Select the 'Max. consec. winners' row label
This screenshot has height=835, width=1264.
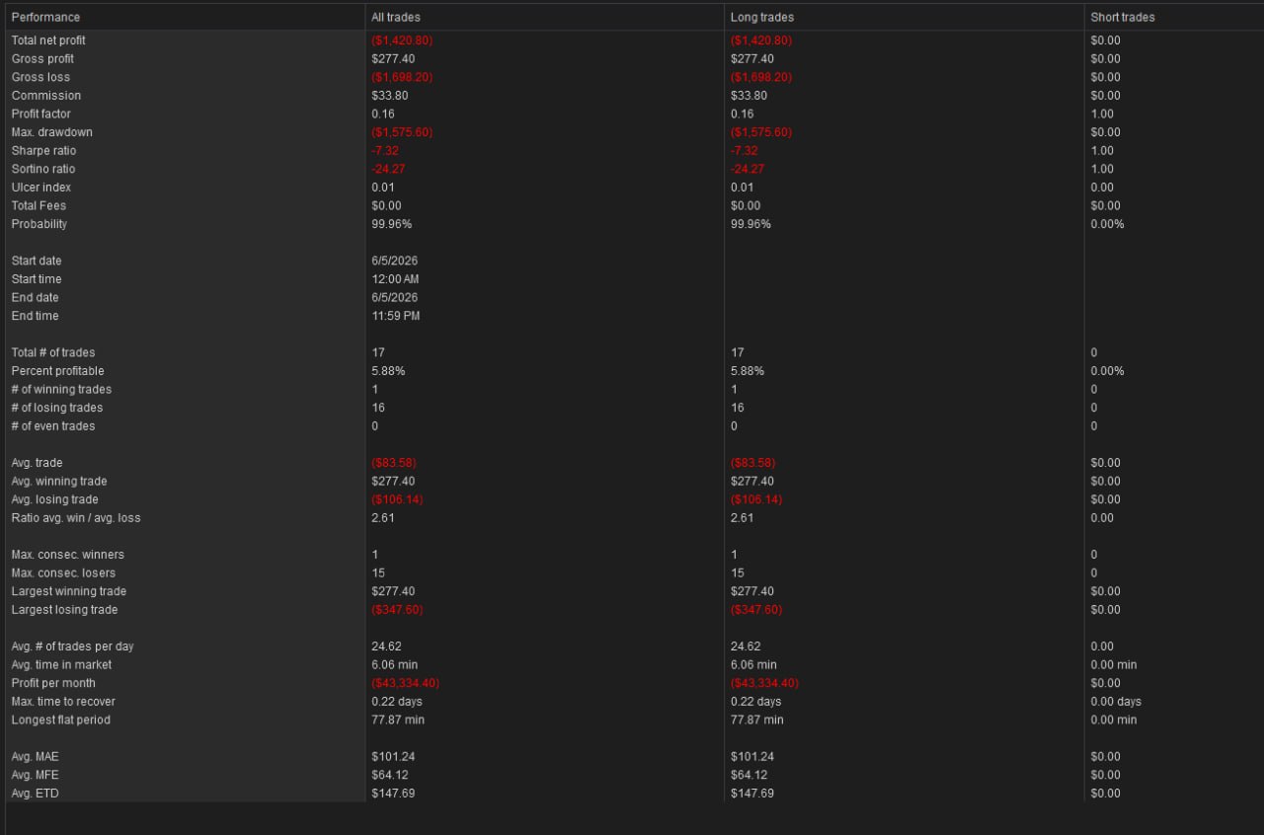coord(68,555)
